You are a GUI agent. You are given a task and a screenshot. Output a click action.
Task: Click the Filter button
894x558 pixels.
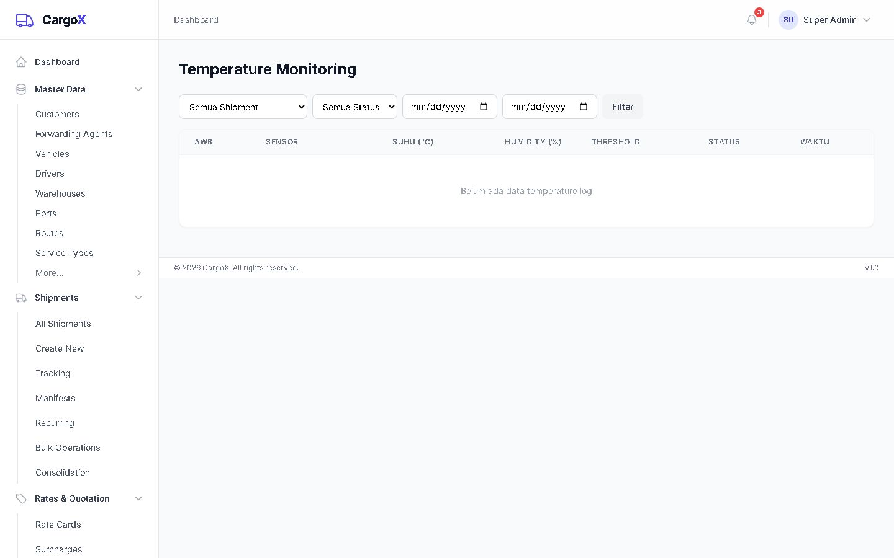click(623, 107)
